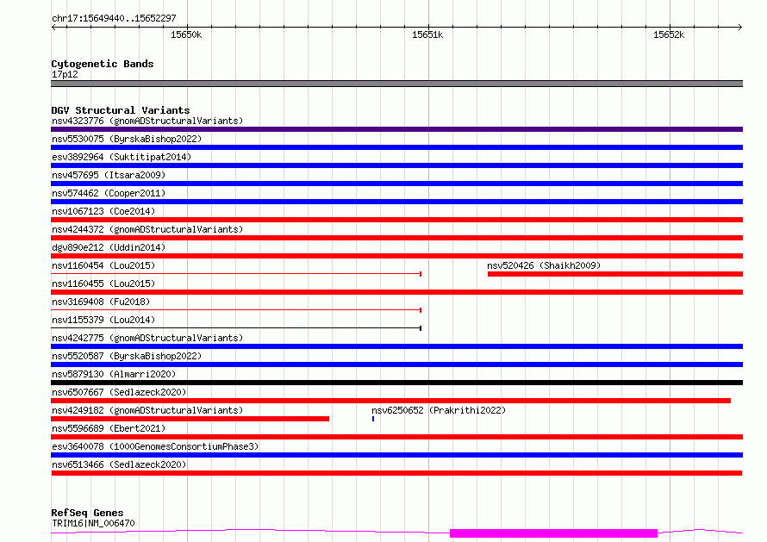Screen dimensions: 767x542
Task: Select the blue nsv574462 variant bar
Action: [x=396, y=202]
